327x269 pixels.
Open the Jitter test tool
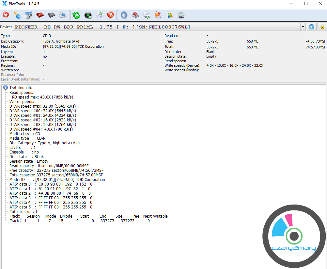click(181, 15)
